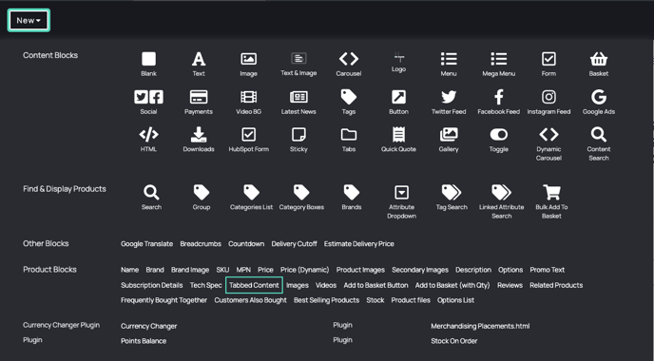Add a Payments block
The width and height of the screenshot is (654, 361).
point(199,102)
